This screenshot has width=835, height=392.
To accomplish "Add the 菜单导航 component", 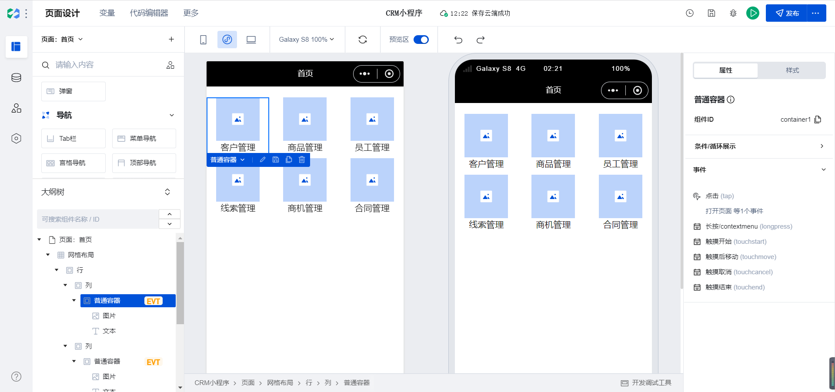I will (144, 139).
